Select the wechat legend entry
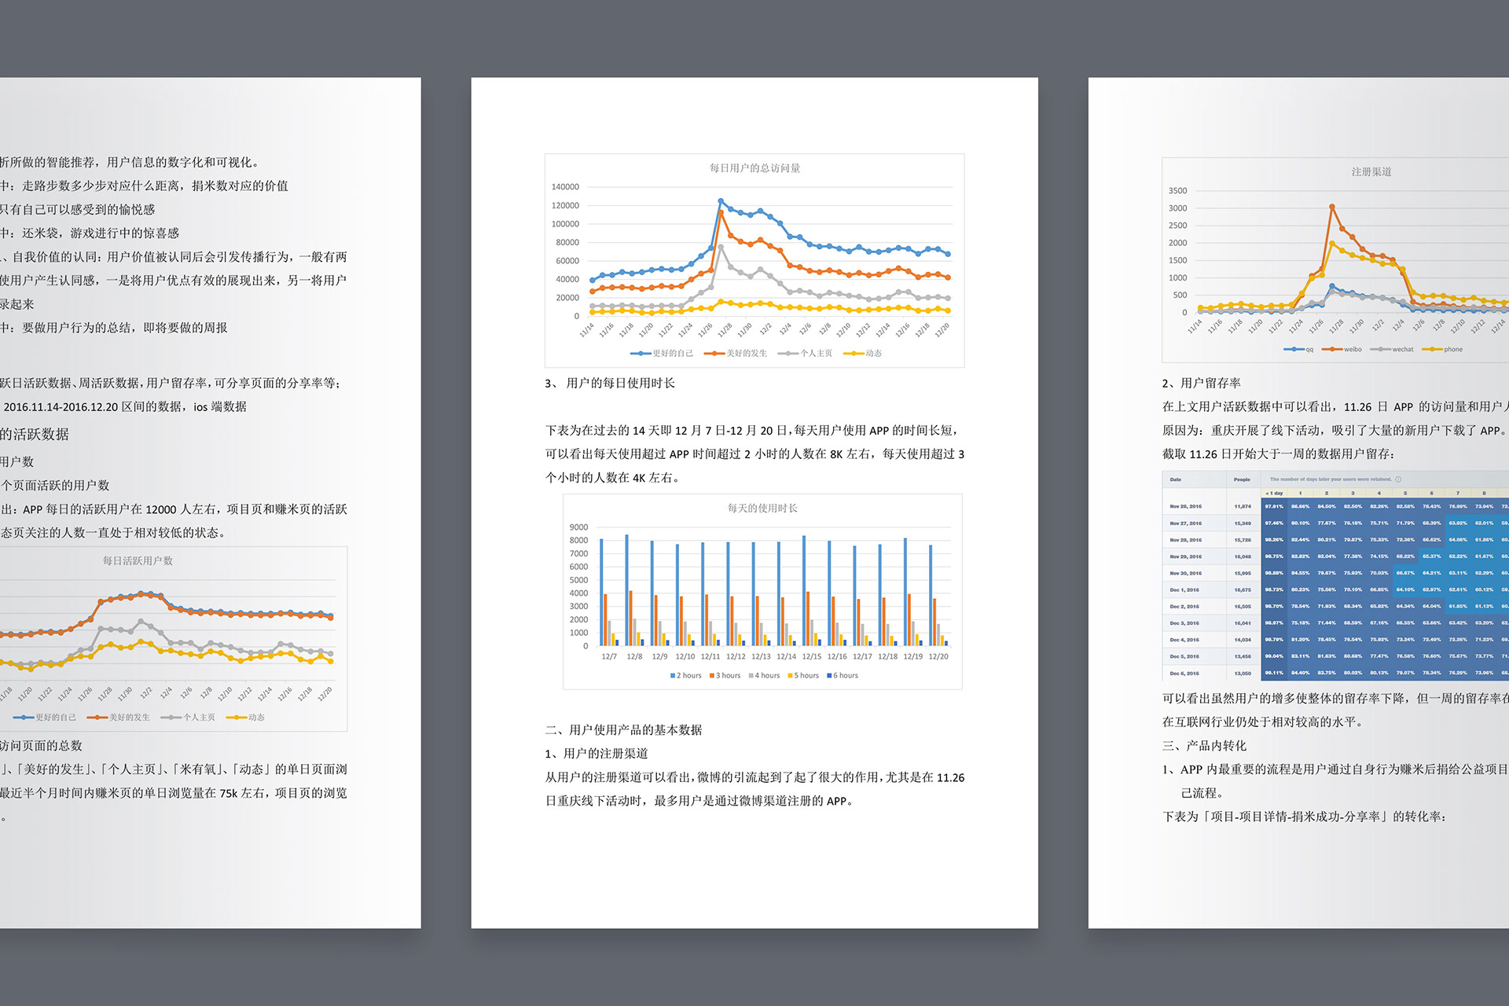Screen dimensions: 1509x1006 (1391, 350)
